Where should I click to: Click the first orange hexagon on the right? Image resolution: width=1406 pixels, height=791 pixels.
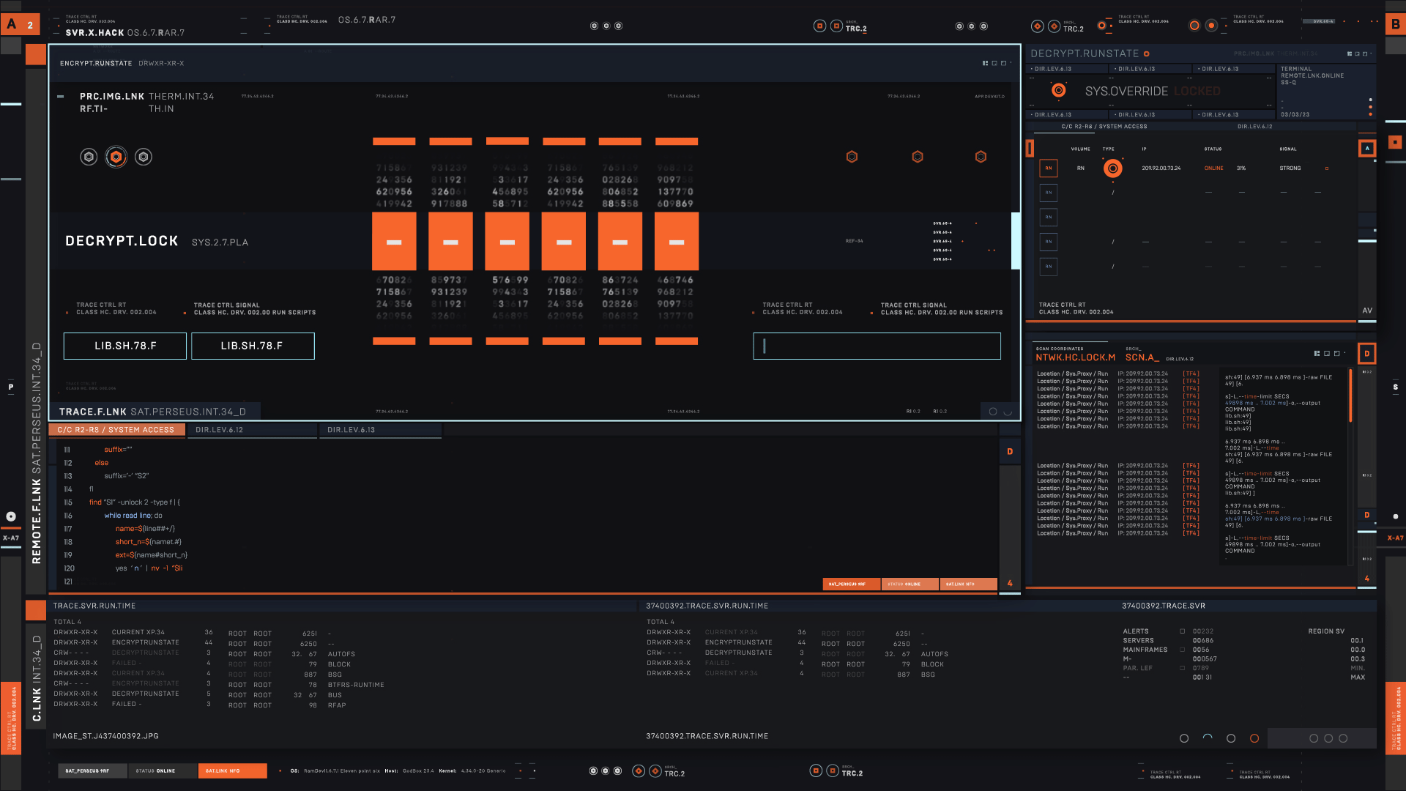tap(852, 157)
